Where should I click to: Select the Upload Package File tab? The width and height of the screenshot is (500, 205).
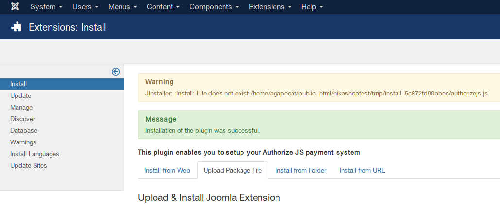[x=233, y=170]
